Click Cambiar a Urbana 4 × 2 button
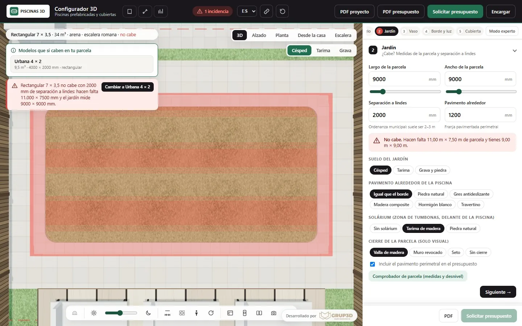The width and height of the screenshot is (522, 326). [x=128, y=87]
